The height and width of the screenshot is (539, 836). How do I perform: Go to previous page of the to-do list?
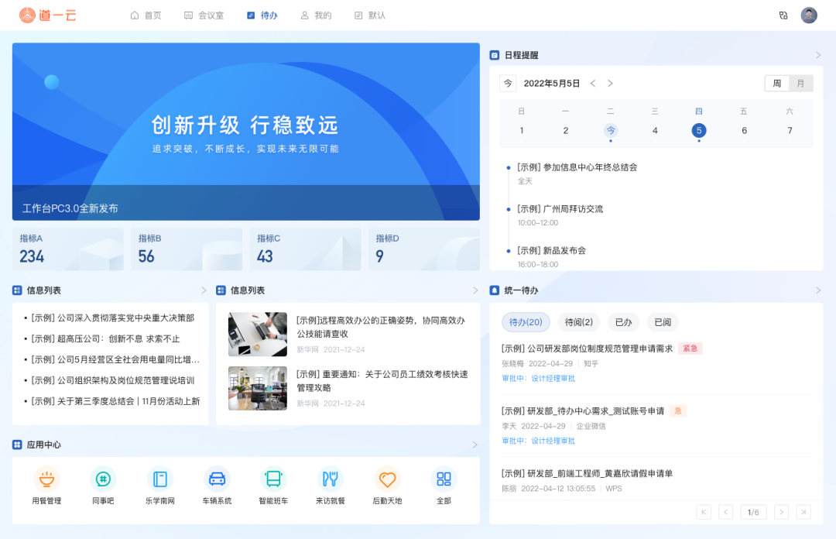coord(725,513)
